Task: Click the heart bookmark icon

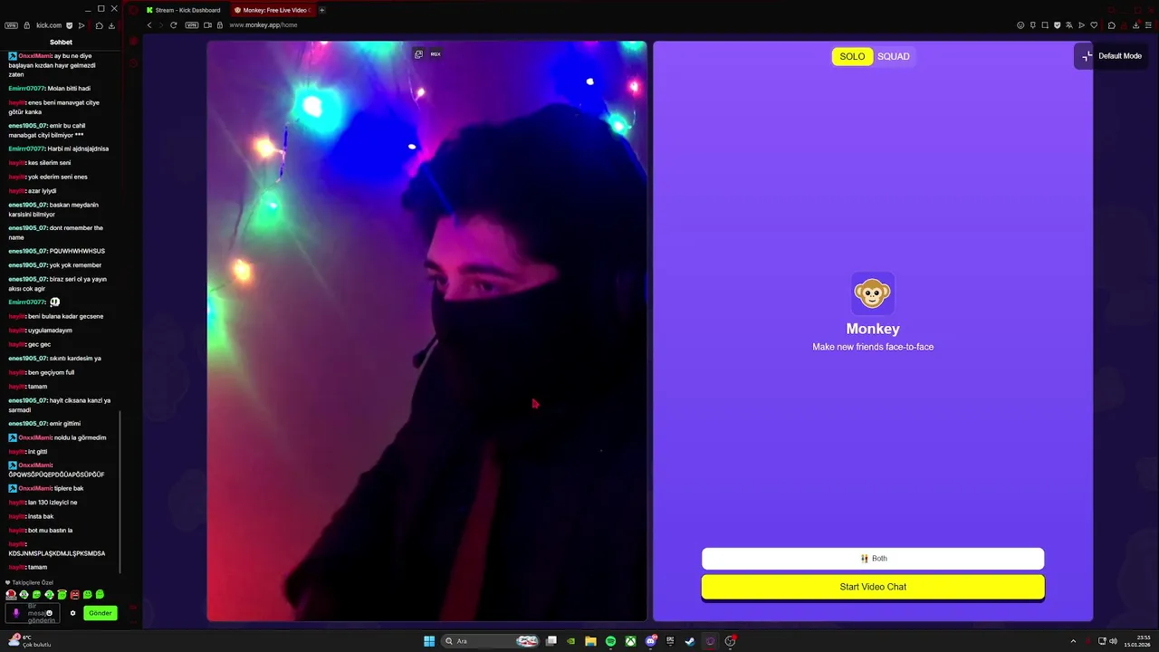Action: coord(1094,25)
